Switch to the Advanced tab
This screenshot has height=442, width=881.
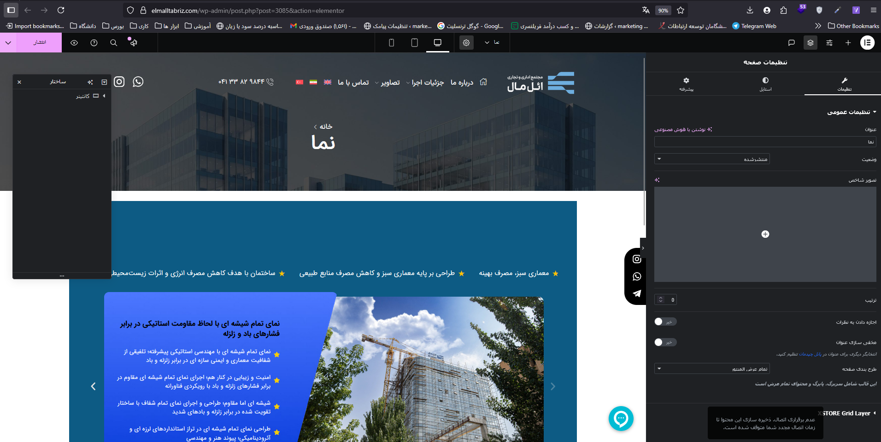[686, 84]
